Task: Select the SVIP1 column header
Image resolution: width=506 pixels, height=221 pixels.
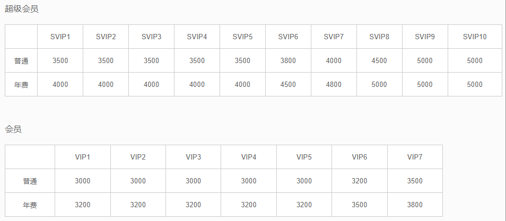Action: [60, 37]
